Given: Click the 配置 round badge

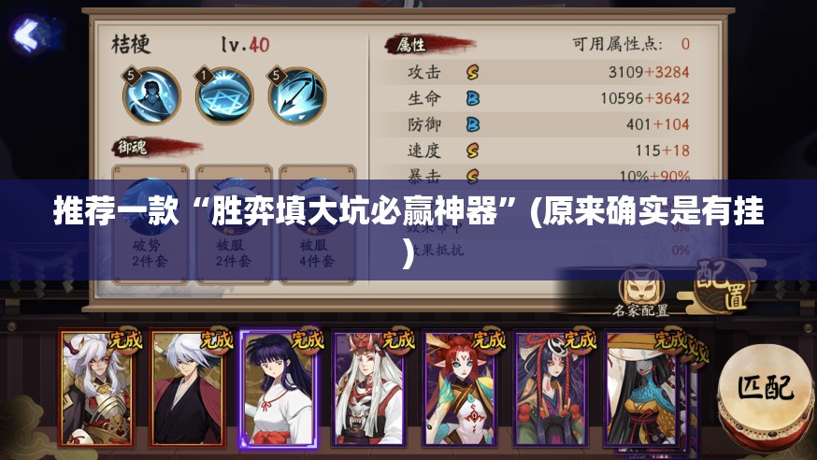Looking at the screenshot, I should coord(724,285).
